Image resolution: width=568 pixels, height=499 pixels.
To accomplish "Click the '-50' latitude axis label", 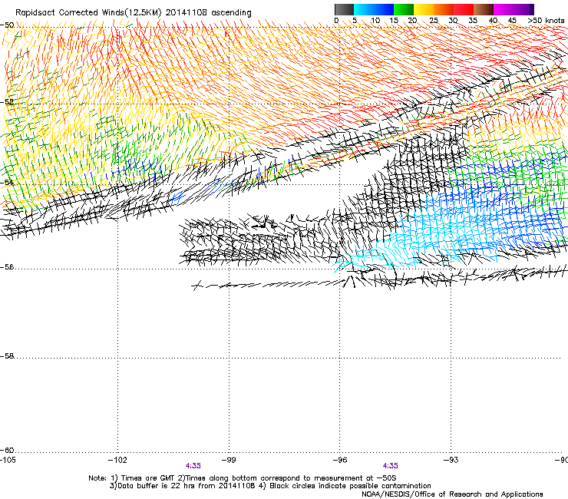I will (x=7, y=25).
